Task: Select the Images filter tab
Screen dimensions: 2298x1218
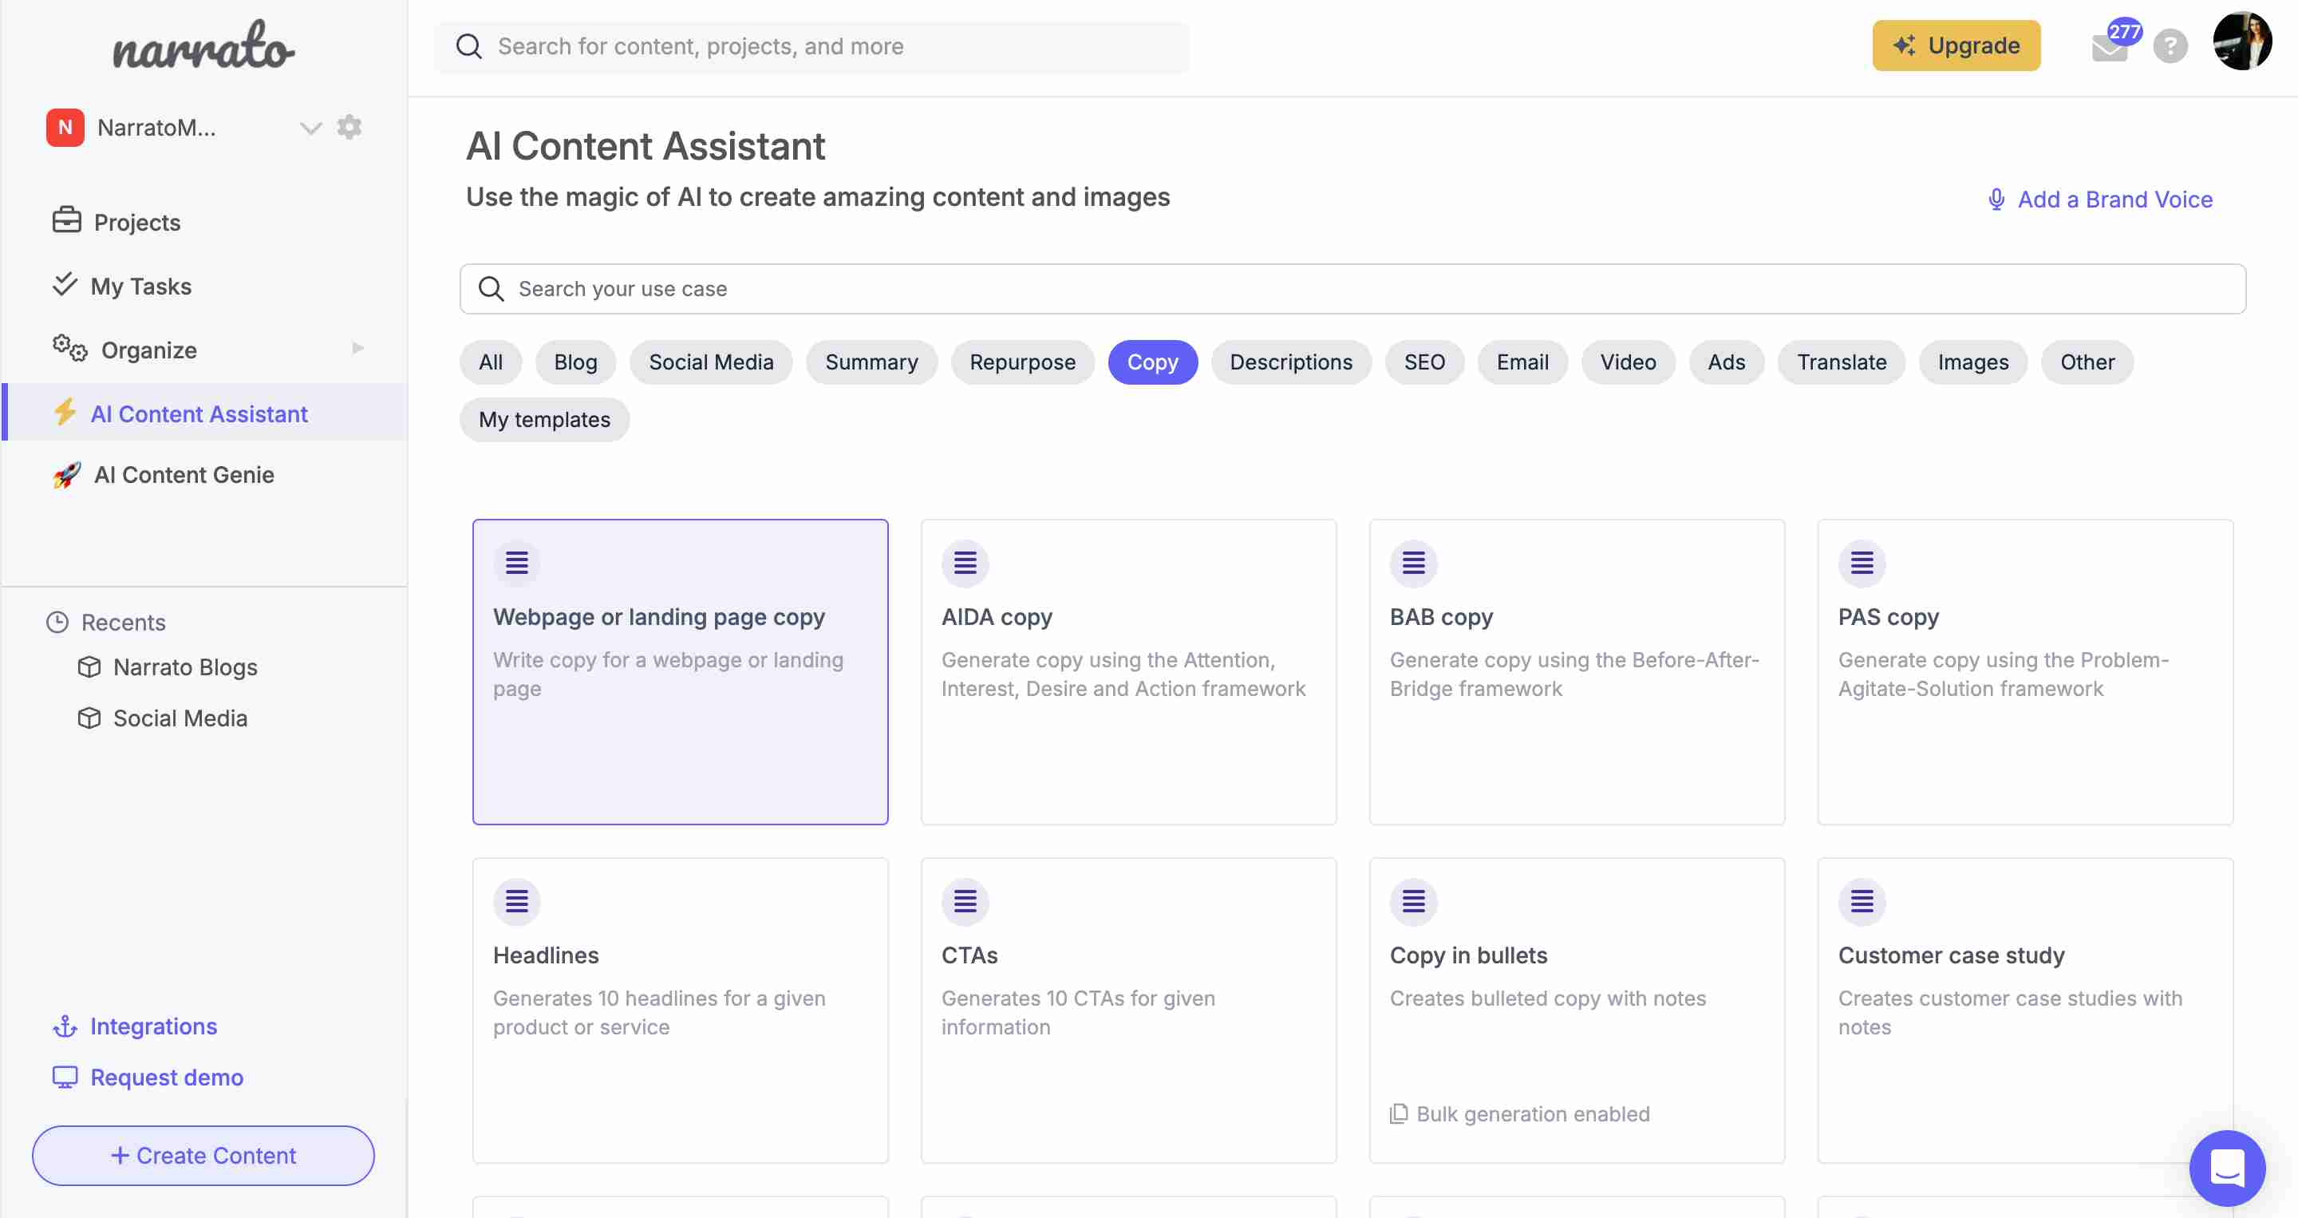Action: click(1973, 362)
